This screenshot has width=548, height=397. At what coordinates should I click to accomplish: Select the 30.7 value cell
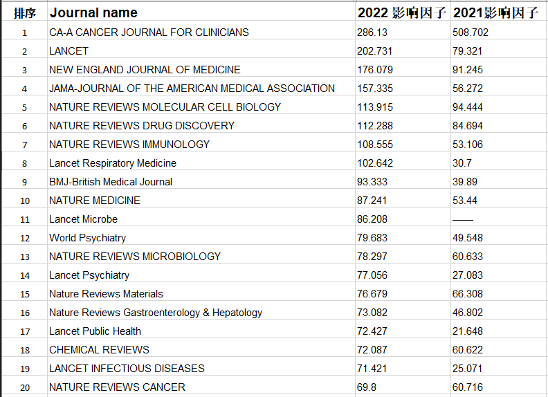click(499, 160)
